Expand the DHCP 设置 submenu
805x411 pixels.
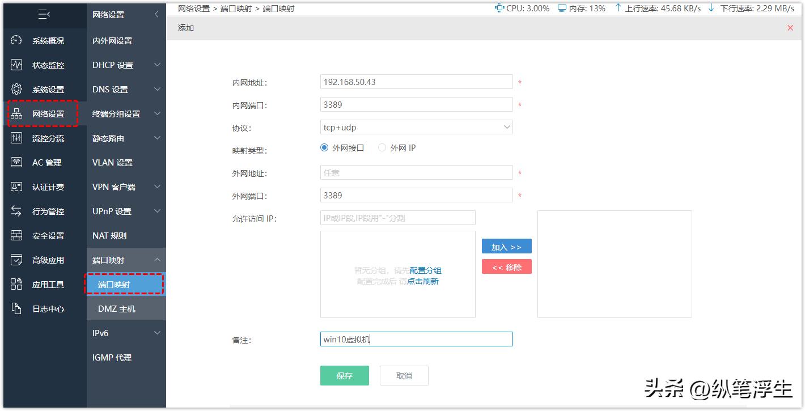[x=125, y=65]
